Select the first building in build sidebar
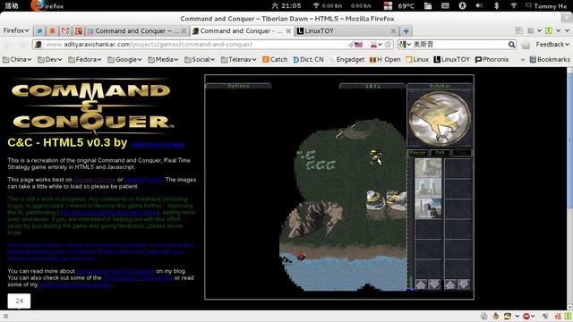Screen dimensions: 573x322 [x=428, y=168]
